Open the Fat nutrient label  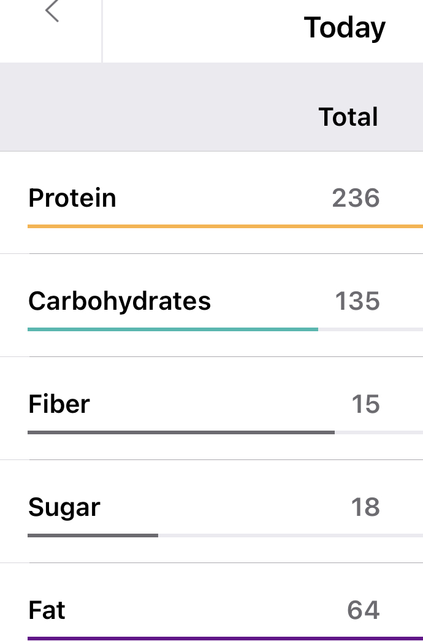(x=47, y=610)
